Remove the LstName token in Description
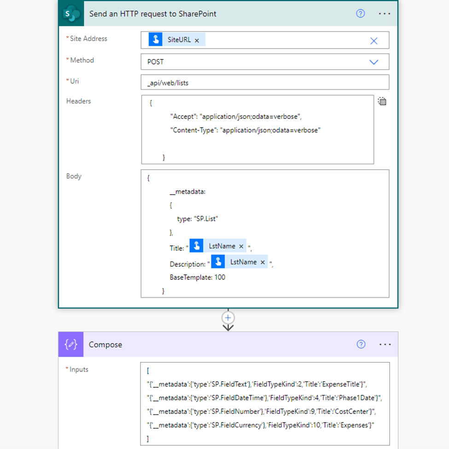Screen dimensions: 449x449 click(262, 262)
